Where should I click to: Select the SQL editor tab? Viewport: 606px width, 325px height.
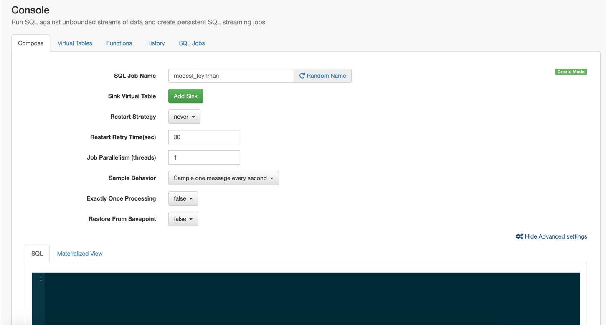(37, 254)
